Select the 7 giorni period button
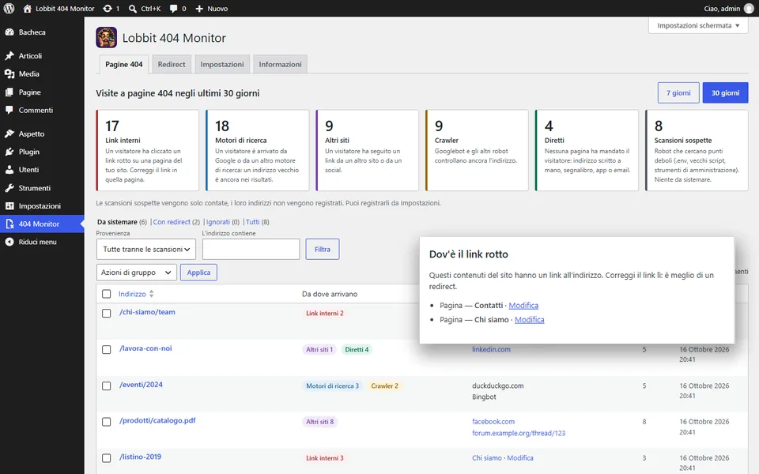Viewport: 759px width, 474px height. (678, 93)
